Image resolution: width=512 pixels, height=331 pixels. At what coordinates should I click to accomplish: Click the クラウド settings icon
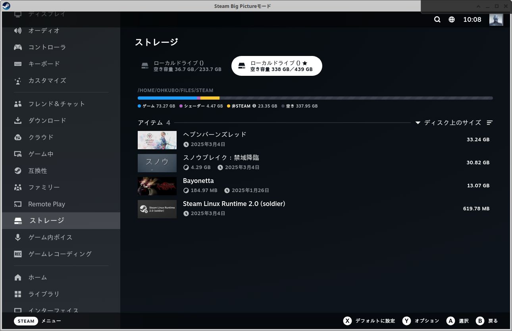(17, 137)
